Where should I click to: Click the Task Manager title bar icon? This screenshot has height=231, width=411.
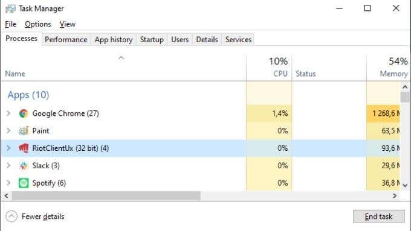tap(10, 8)
